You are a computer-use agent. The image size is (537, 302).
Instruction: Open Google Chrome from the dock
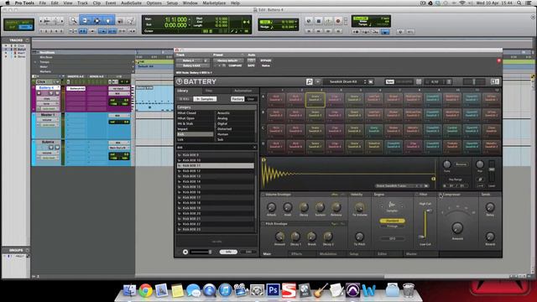[x=145, y=290]
